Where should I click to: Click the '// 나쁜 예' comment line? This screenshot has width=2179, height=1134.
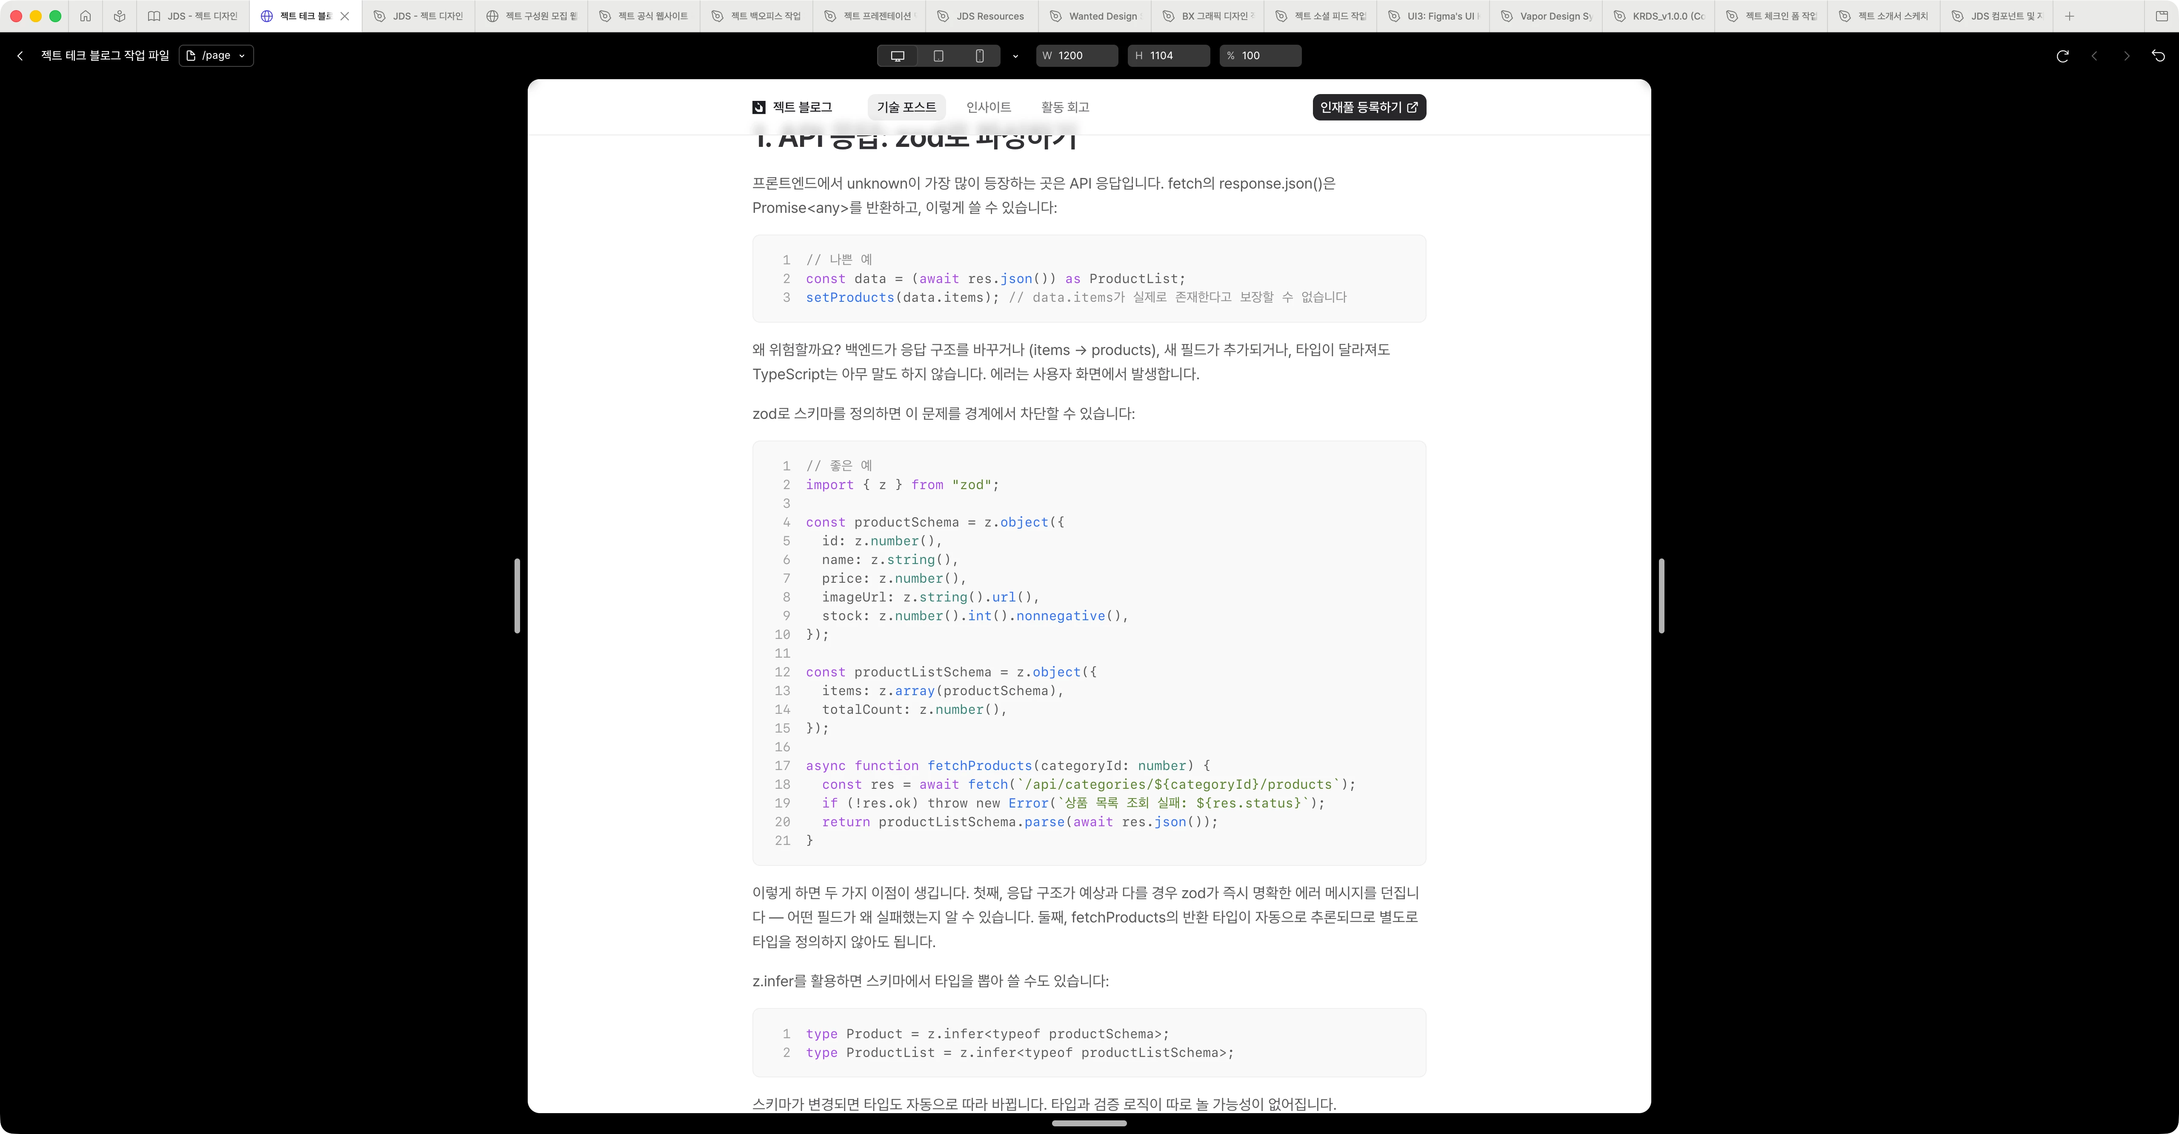(839, 260)
